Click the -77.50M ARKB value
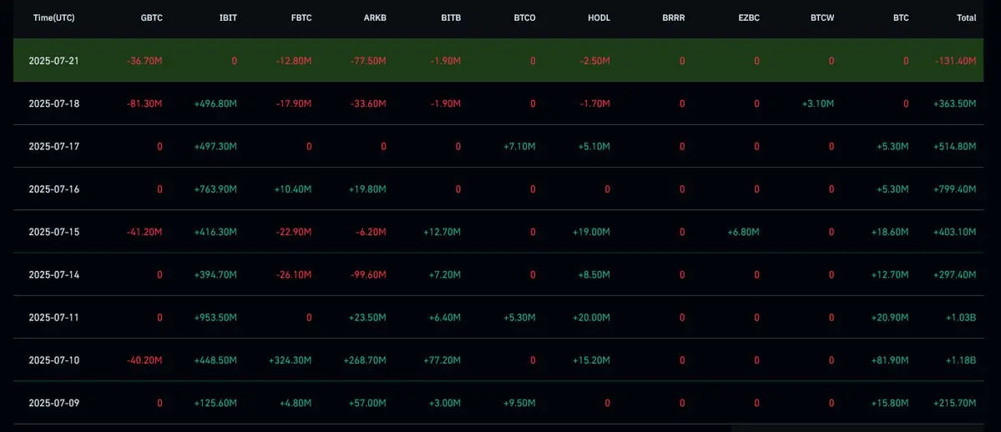 coord(368,61)
